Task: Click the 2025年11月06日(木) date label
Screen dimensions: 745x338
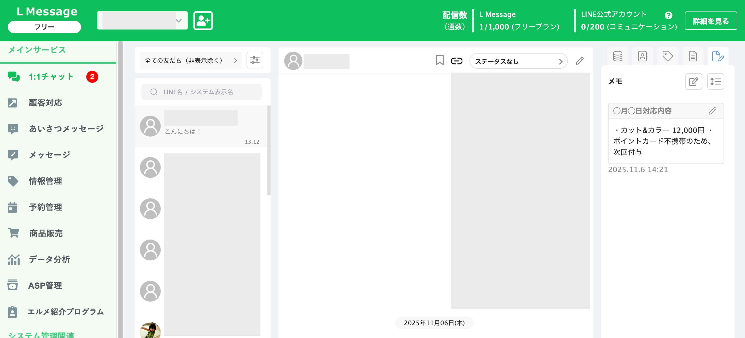Action: tap(434, 323)
